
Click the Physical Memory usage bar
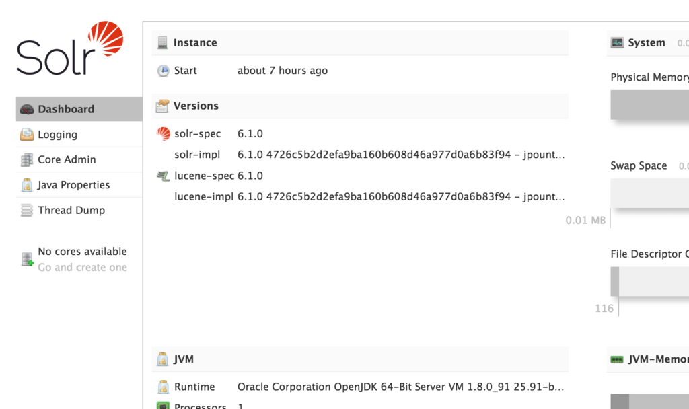[649, 104]
